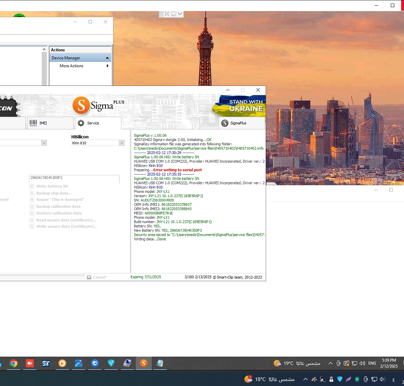
Task: Click the Arabic language indicator in lower tray
Action: click(x=393, y=379)
